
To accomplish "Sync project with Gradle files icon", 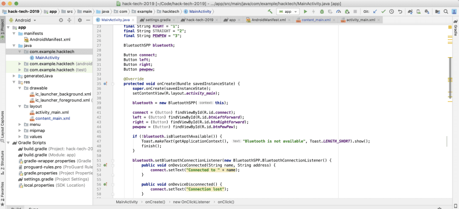I will [x=410, y=12].
